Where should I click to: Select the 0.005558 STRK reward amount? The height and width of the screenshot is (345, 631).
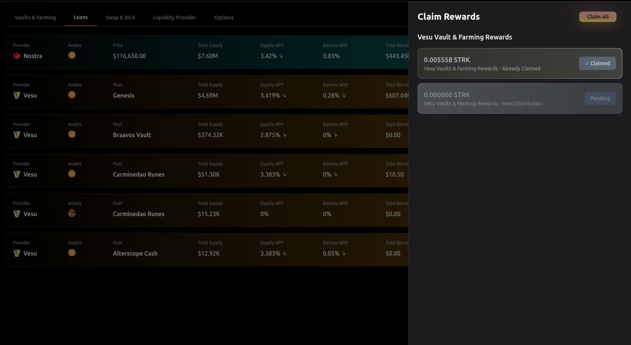tap(447, 60)
